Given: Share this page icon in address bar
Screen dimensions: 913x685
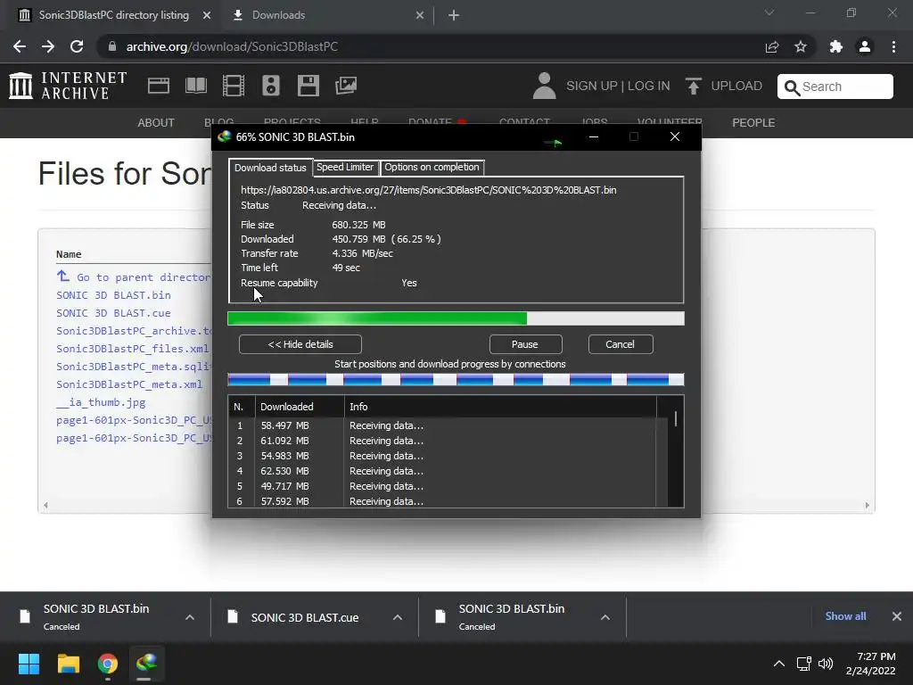Looking at the screenshot, I should [x=772, y=46].
